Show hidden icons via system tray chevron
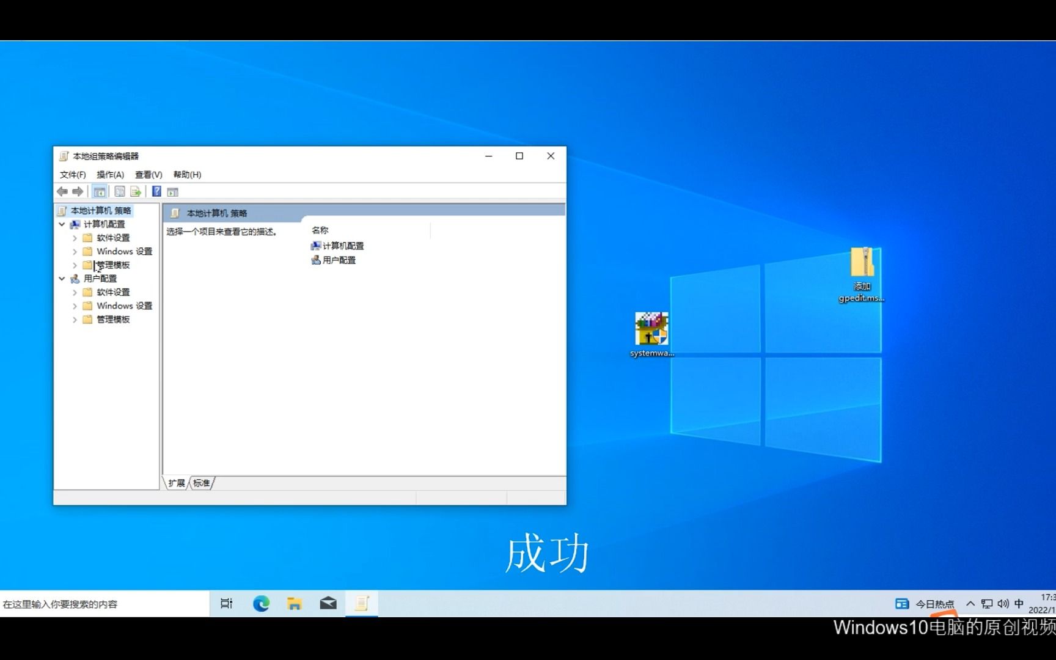 [970, 603]
